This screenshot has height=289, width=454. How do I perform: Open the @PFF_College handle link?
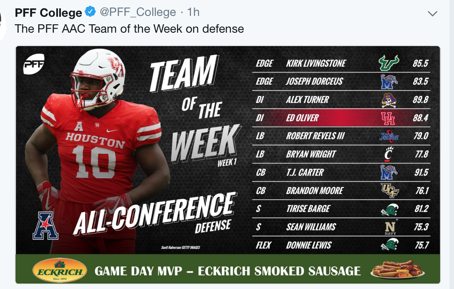pyautogui.click(x=138, y=12)
